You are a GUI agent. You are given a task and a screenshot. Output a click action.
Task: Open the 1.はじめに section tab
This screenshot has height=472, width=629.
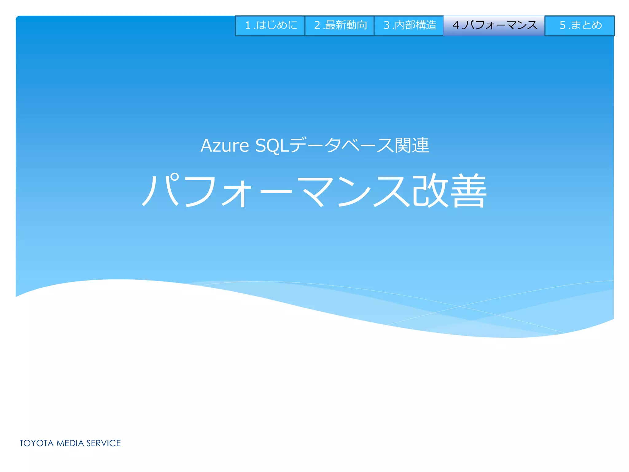pos(270,26)
